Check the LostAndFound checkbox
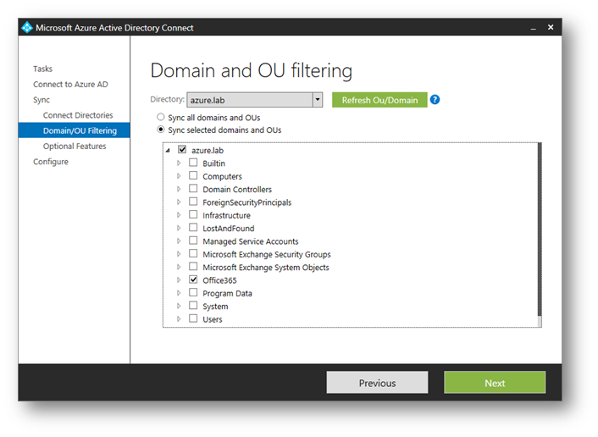The image size is (598, 437). point(193,227)
